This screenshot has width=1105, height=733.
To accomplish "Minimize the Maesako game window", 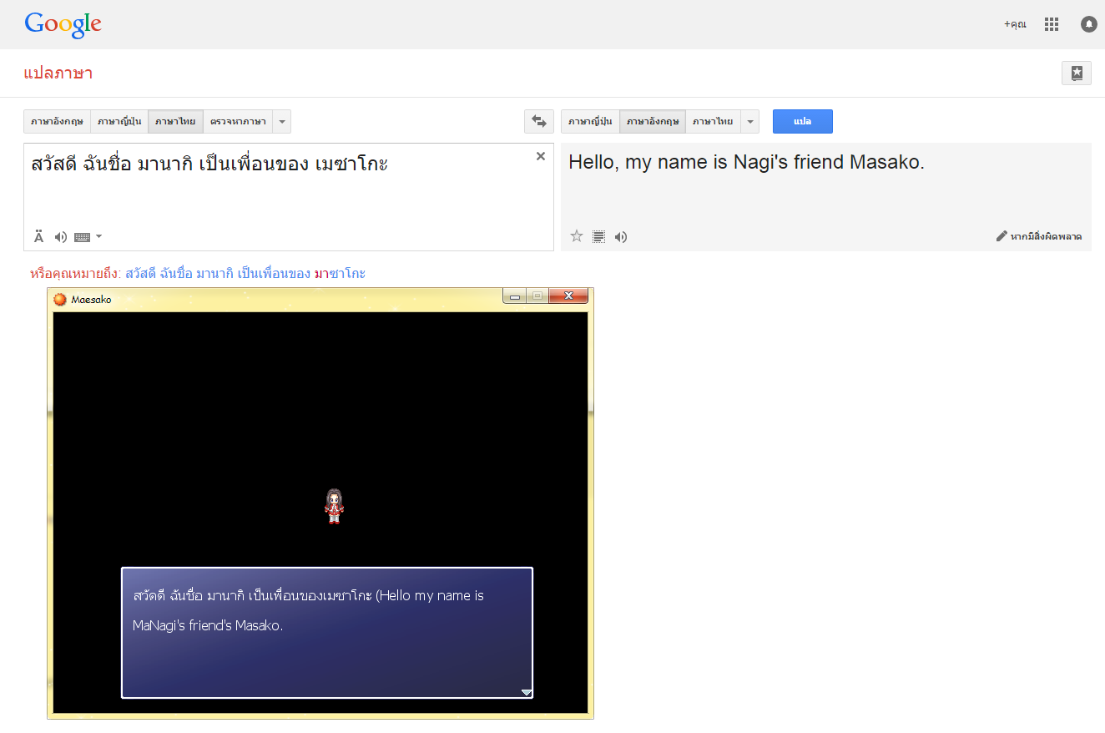I will pyautogui.click(x=515, y=296).
